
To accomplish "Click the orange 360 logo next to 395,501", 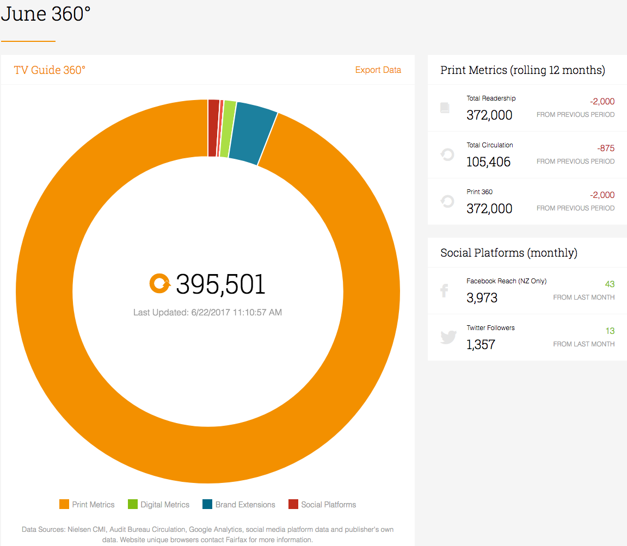I will (160, 283).
